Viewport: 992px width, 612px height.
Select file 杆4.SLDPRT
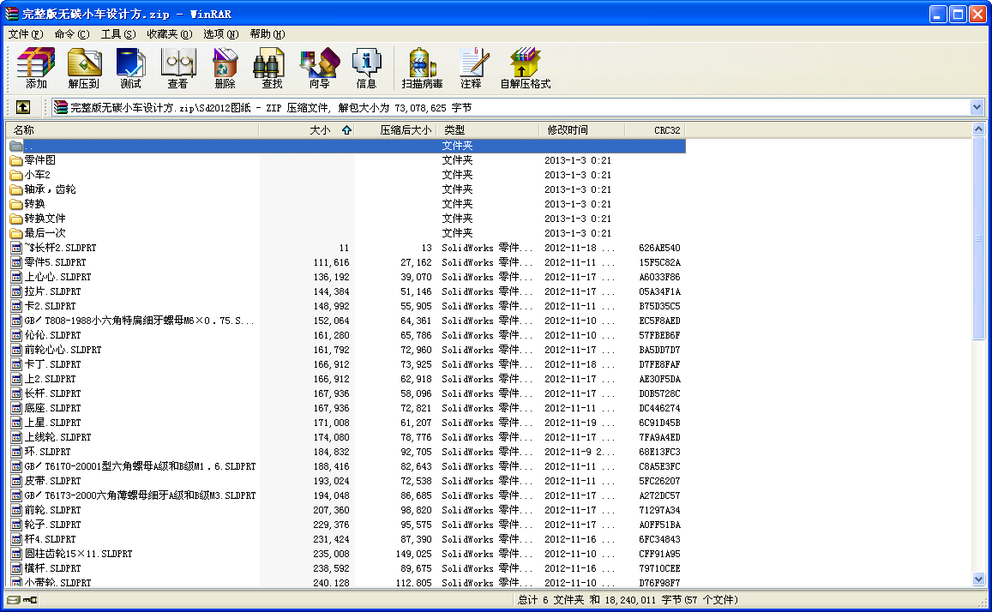tap(346, 539)
